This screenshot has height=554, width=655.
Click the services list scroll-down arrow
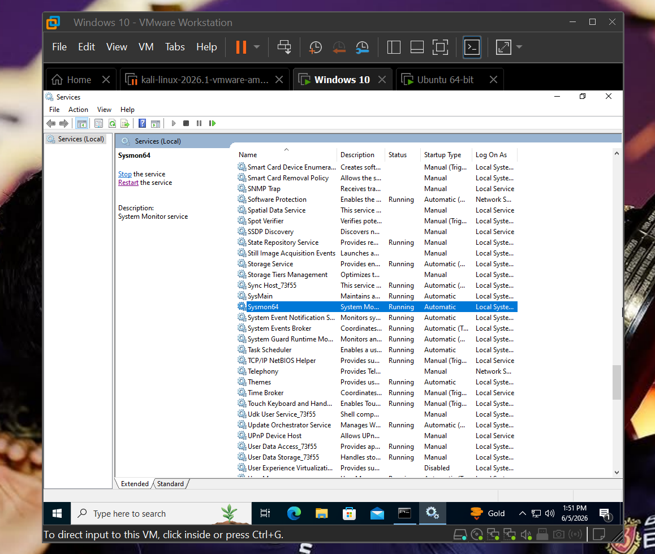[x=617, y=473]
